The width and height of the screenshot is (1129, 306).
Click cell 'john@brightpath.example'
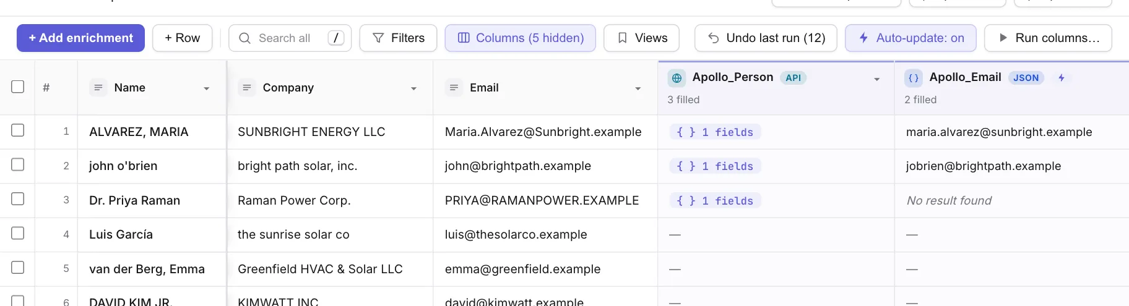(x=545, y=166)
